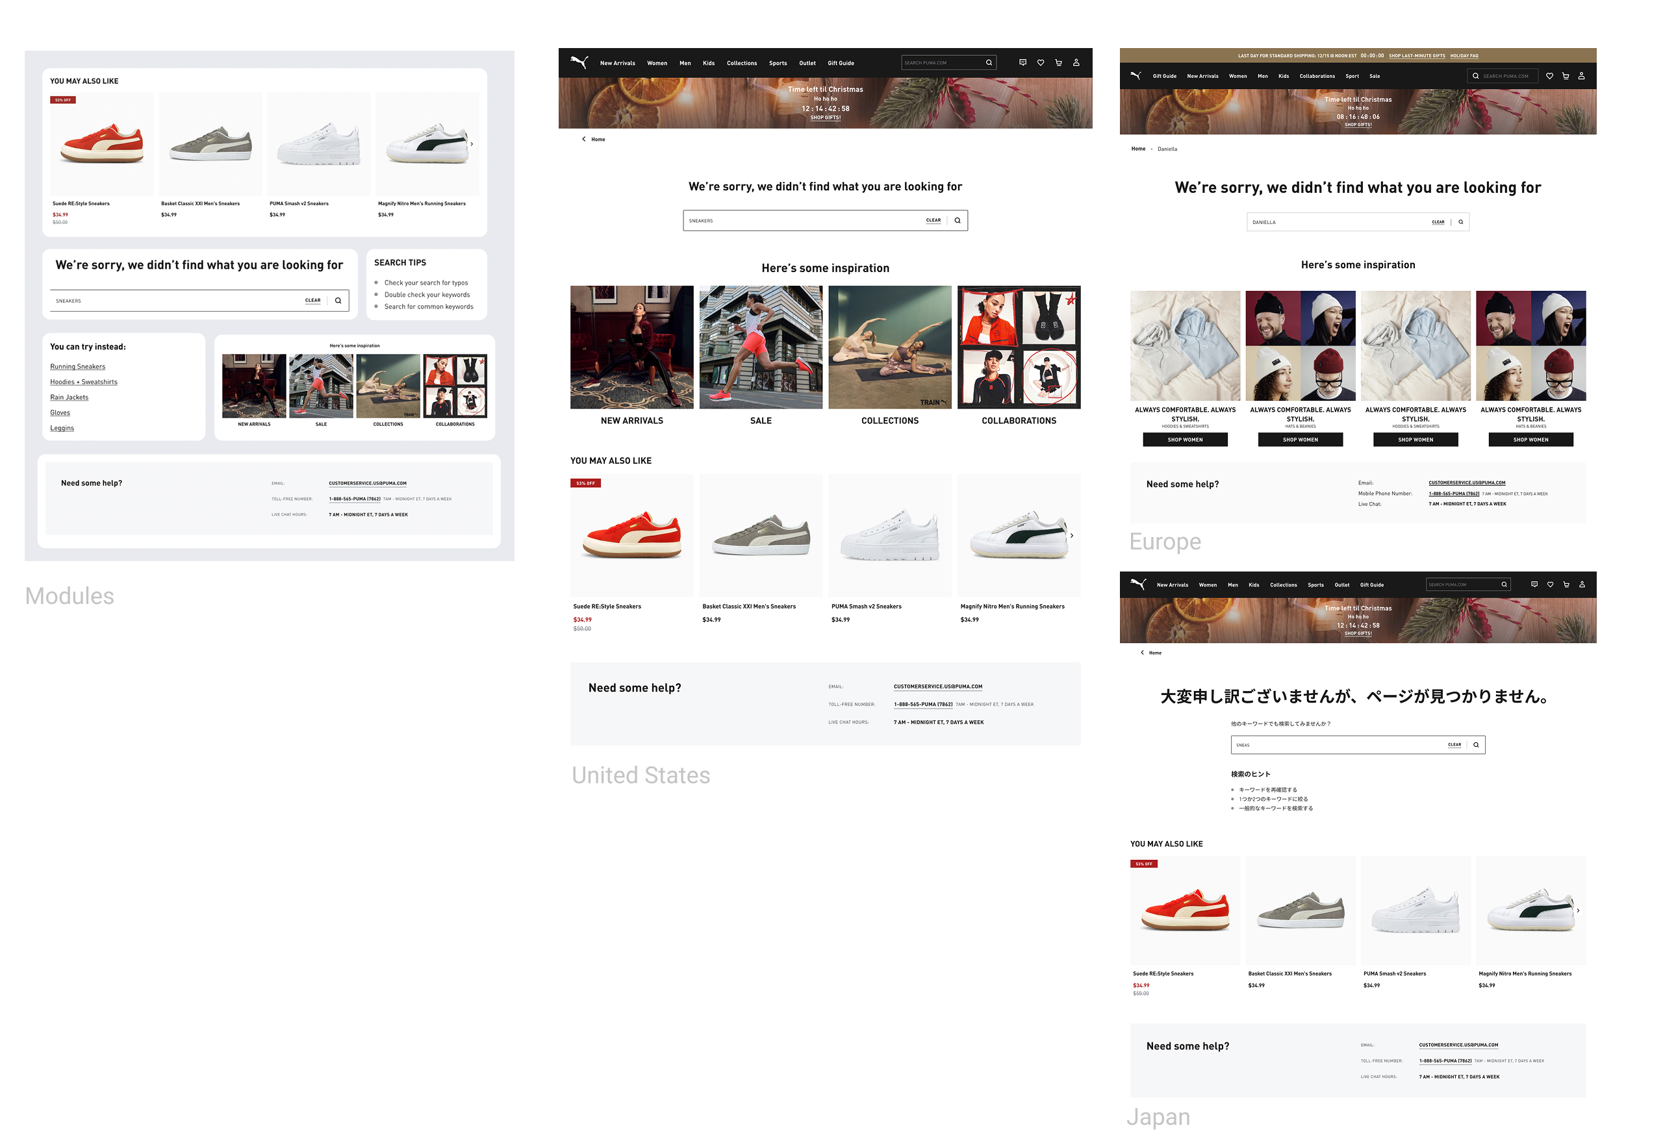Click CLEAR in the Europe DANIELLA search box
The width and height of the screenshot is (1663, 1143).
pyautogui.click(x=1438, y=222)
